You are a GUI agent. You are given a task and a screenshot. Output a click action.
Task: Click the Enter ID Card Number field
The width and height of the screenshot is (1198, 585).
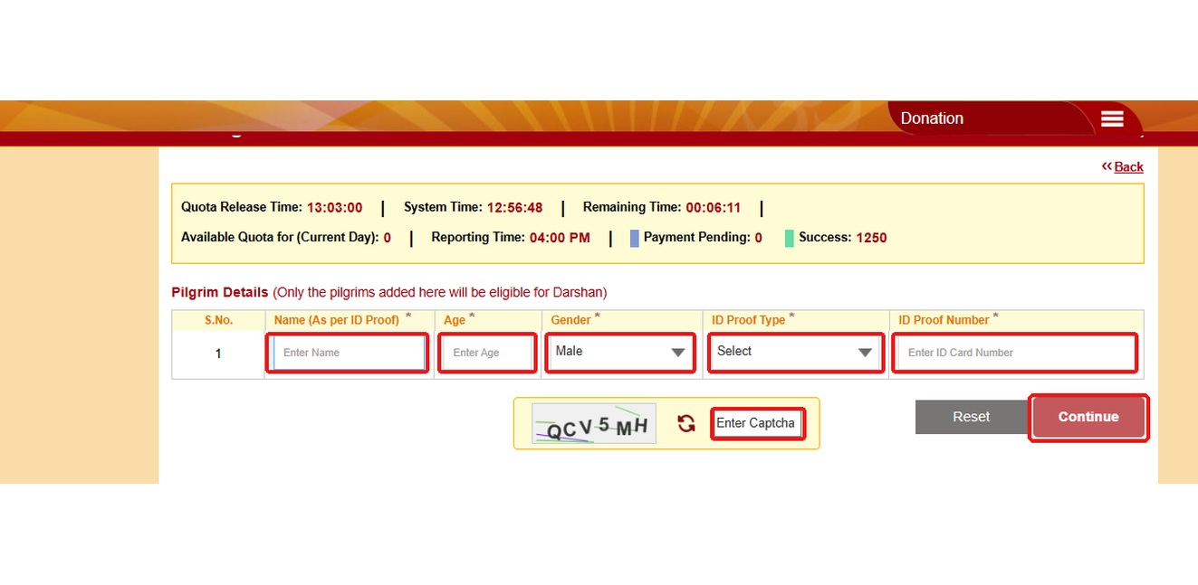coord(1015,353)
